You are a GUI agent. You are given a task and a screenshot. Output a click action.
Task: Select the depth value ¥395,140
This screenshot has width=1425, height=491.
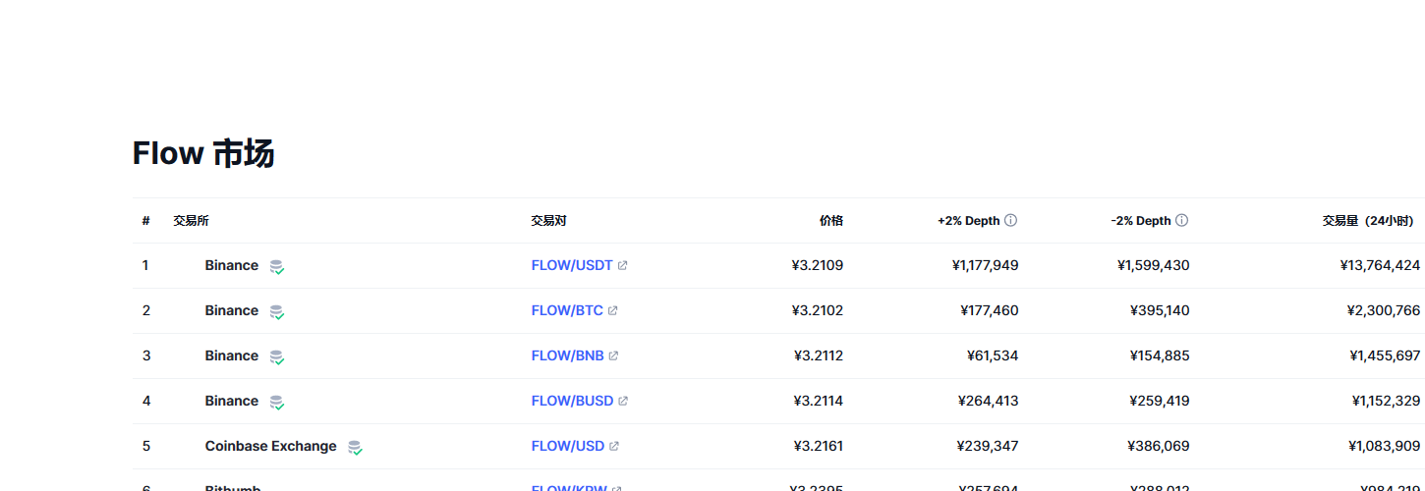pyautogui.click(x=1160, y=310)
